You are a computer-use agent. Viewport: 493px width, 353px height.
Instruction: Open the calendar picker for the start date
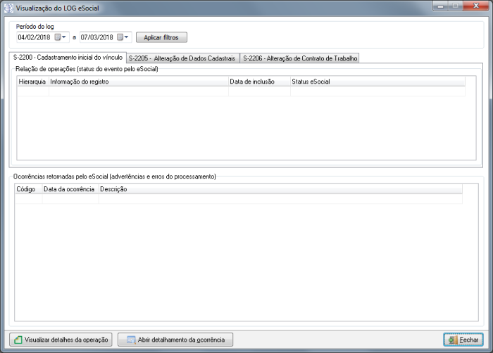(61, 37)
